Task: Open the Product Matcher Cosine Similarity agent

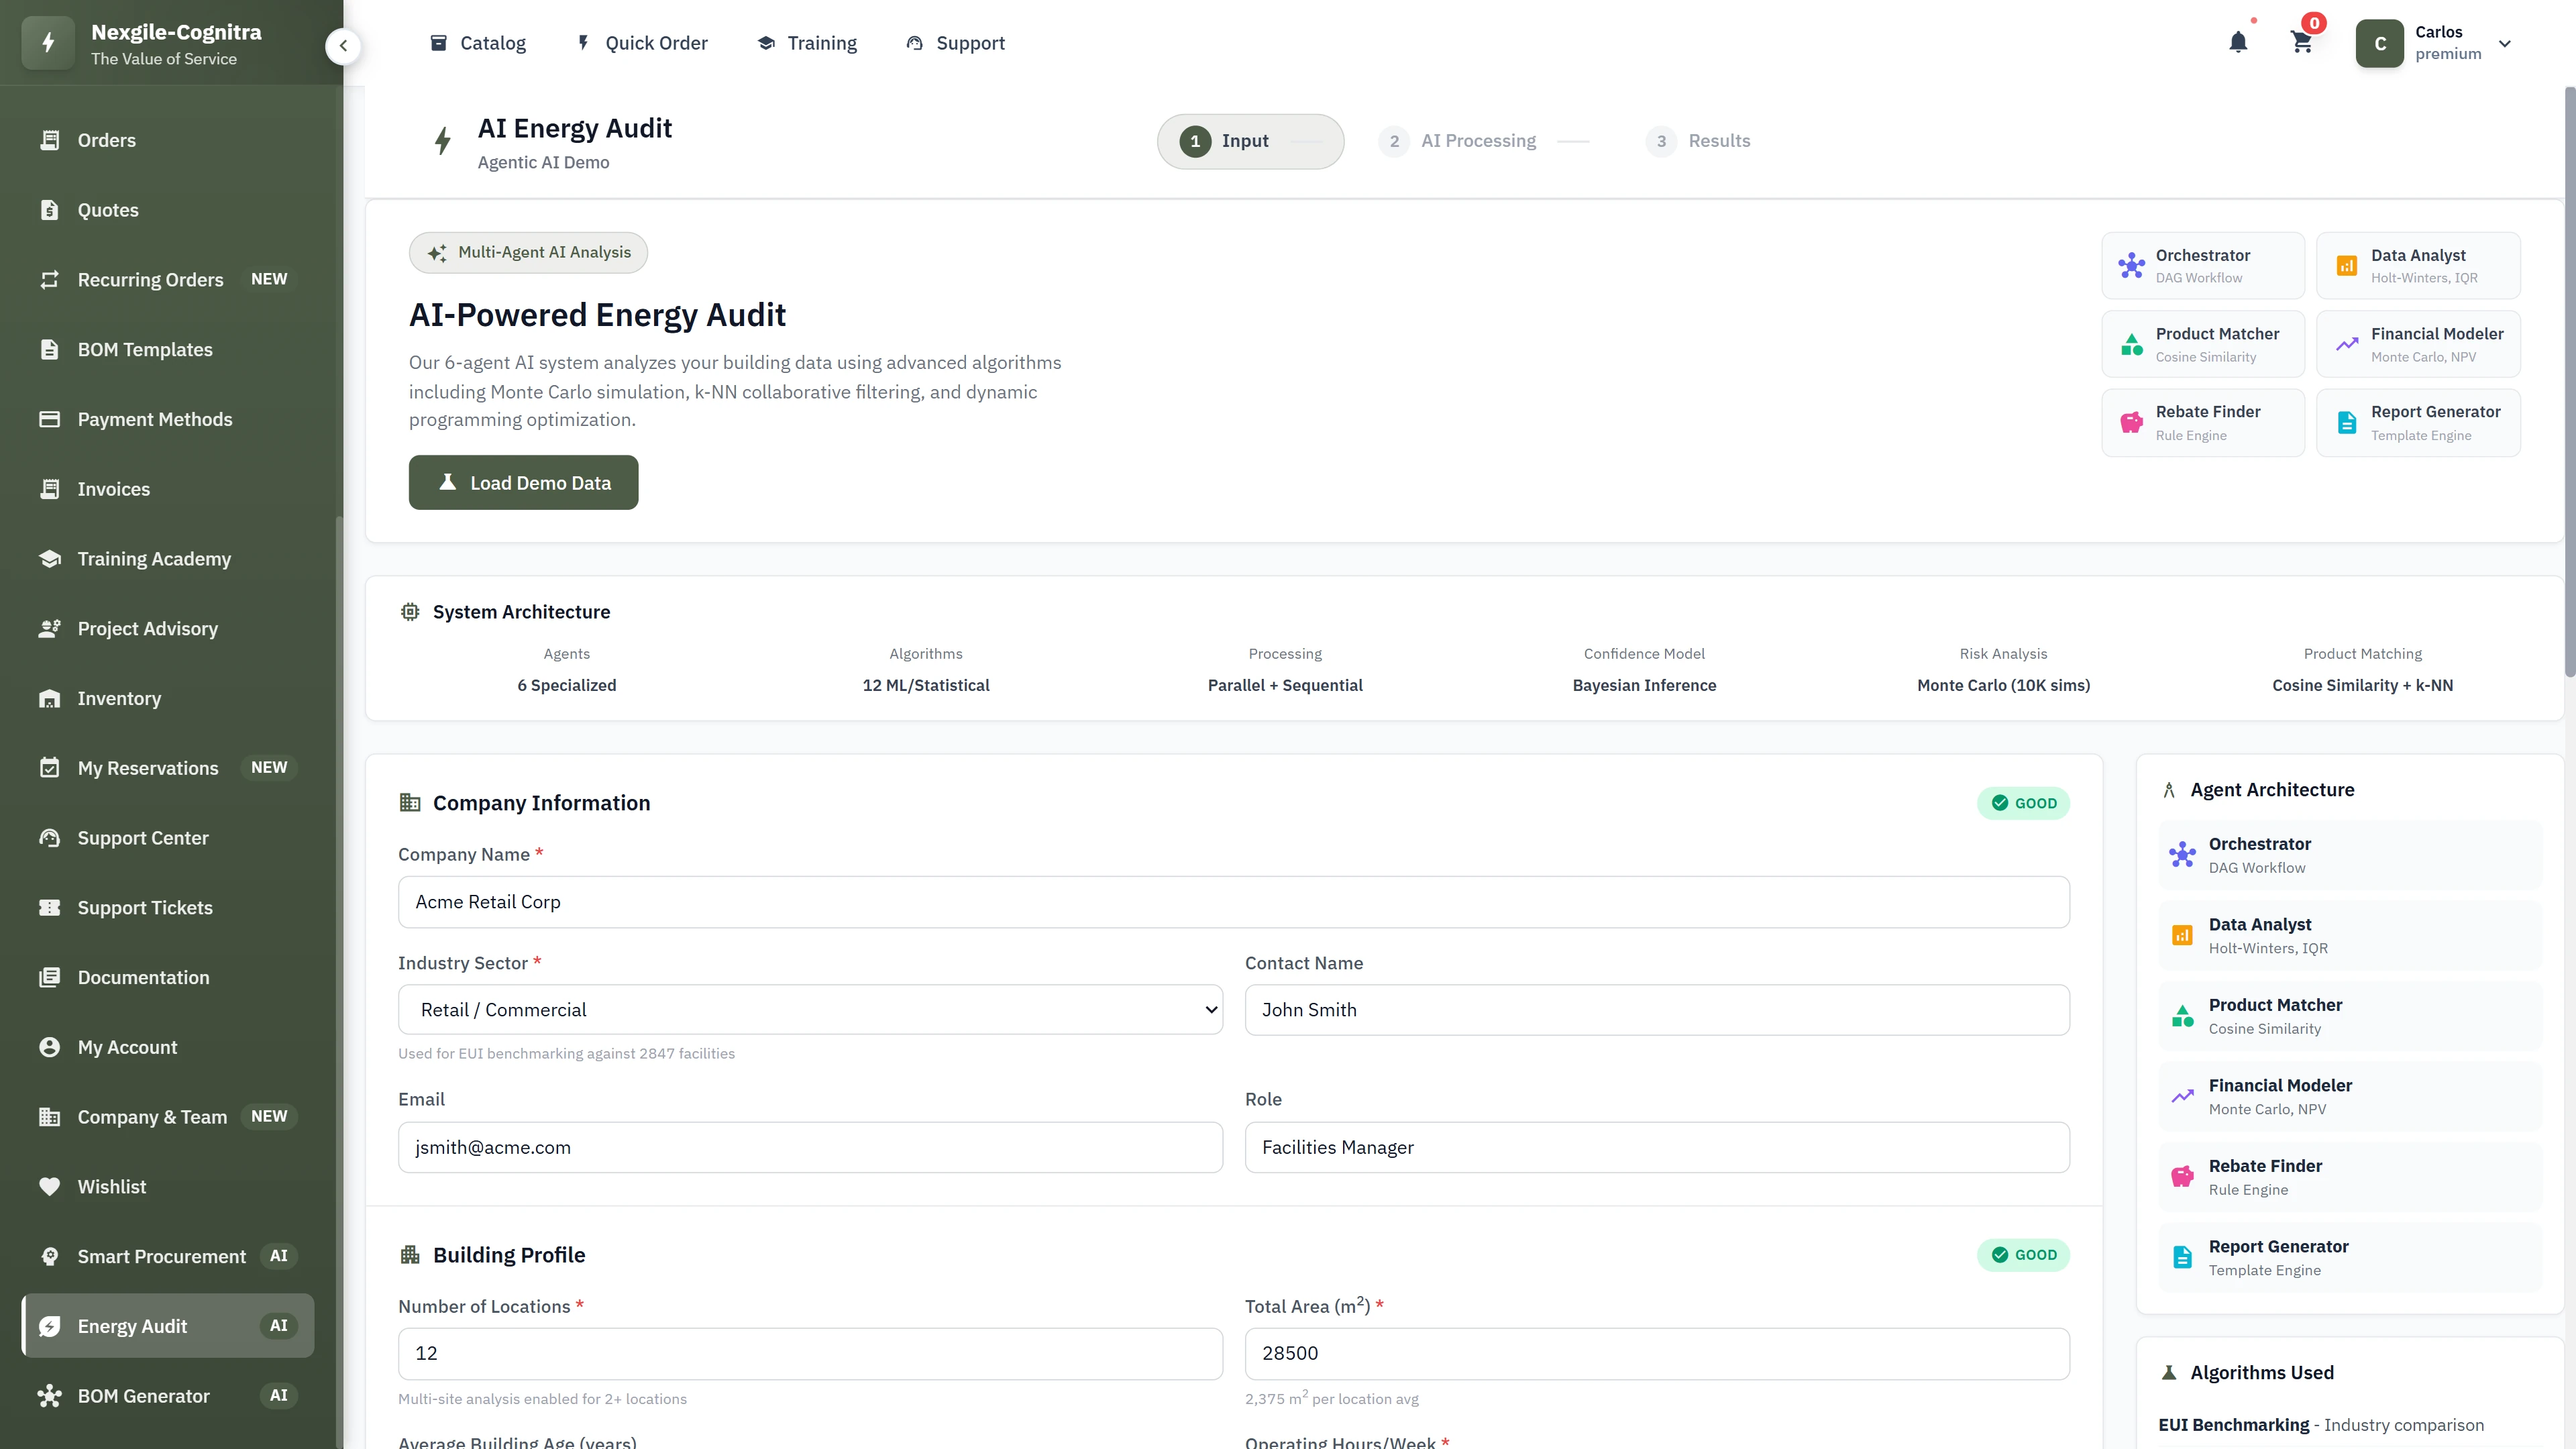Action: click(2203, 343)
